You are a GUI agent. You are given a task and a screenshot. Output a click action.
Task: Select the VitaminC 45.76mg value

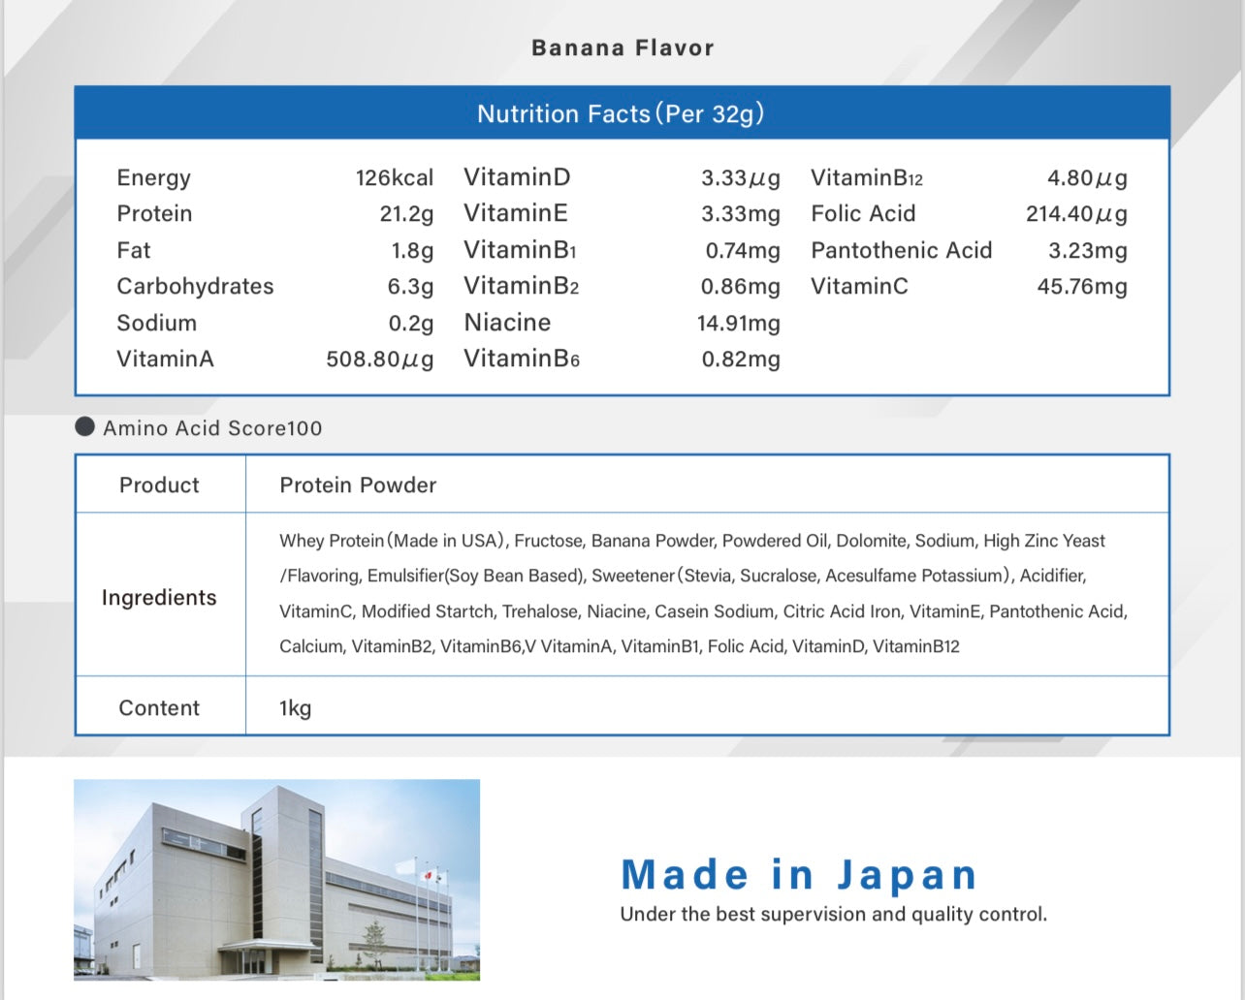[x=1081, y=287]
